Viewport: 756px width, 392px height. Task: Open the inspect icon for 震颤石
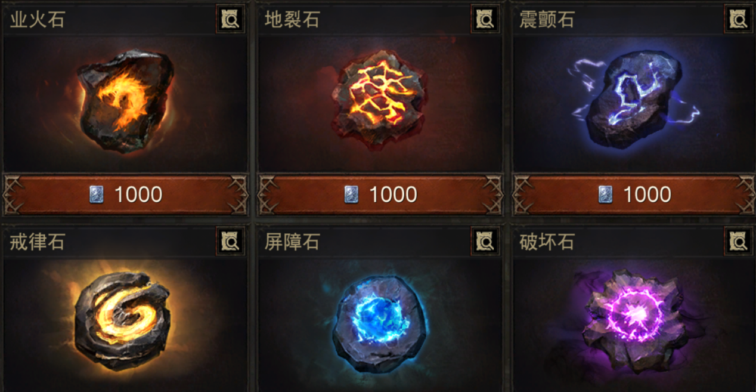[x=739, y=20]
